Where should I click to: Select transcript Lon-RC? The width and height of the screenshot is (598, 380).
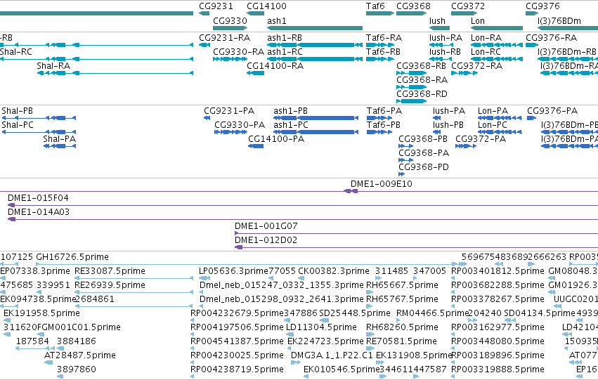tap(497, 59)
